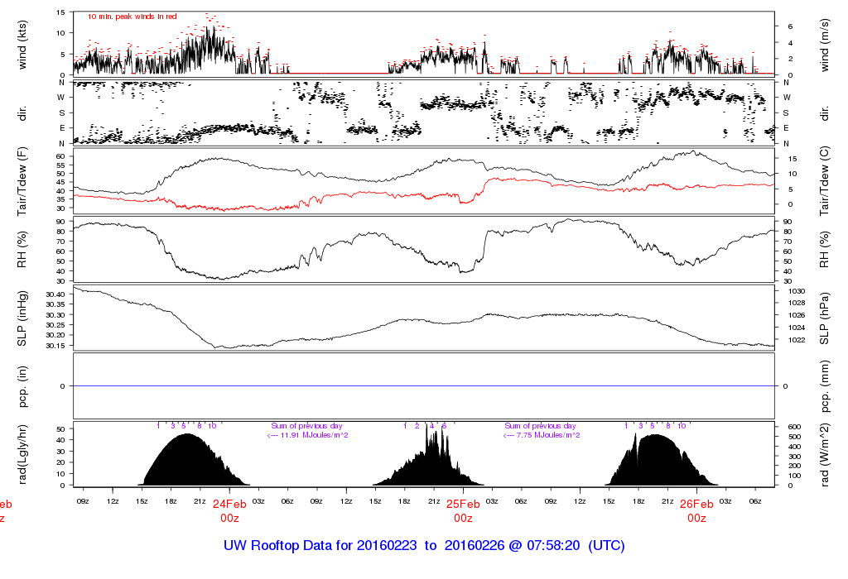Click the 'SLP (hPa)' axis label
Screen dimensions: 848x579
coord(825,318)
